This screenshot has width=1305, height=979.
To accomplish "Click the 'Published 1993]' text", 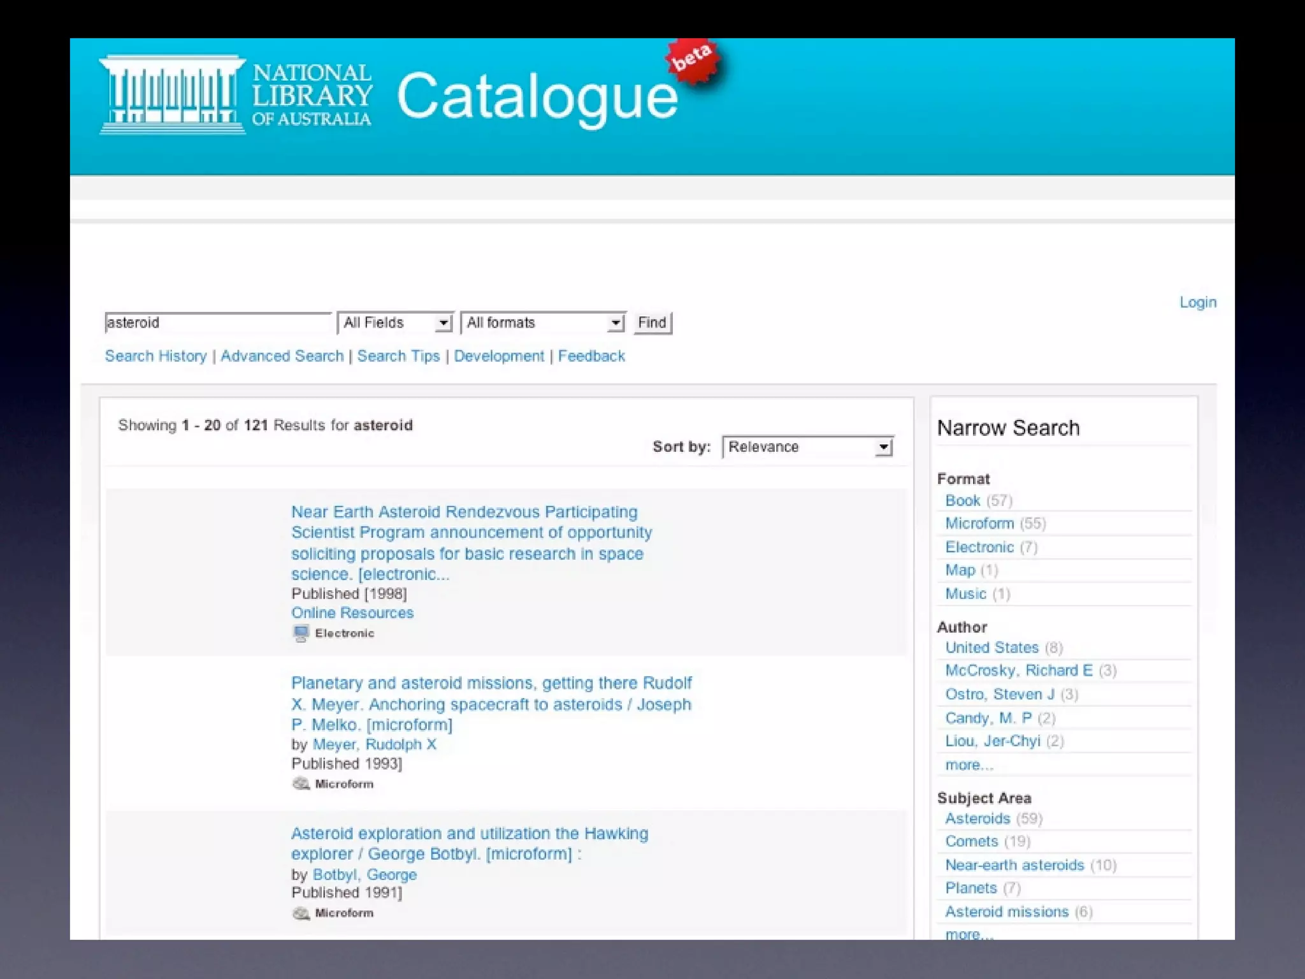I will coord(347,764).
